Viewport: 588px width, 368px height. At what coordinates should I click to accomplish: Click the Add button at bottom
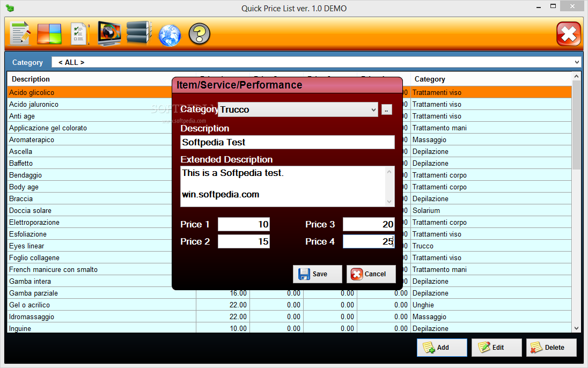pos(442,348)
